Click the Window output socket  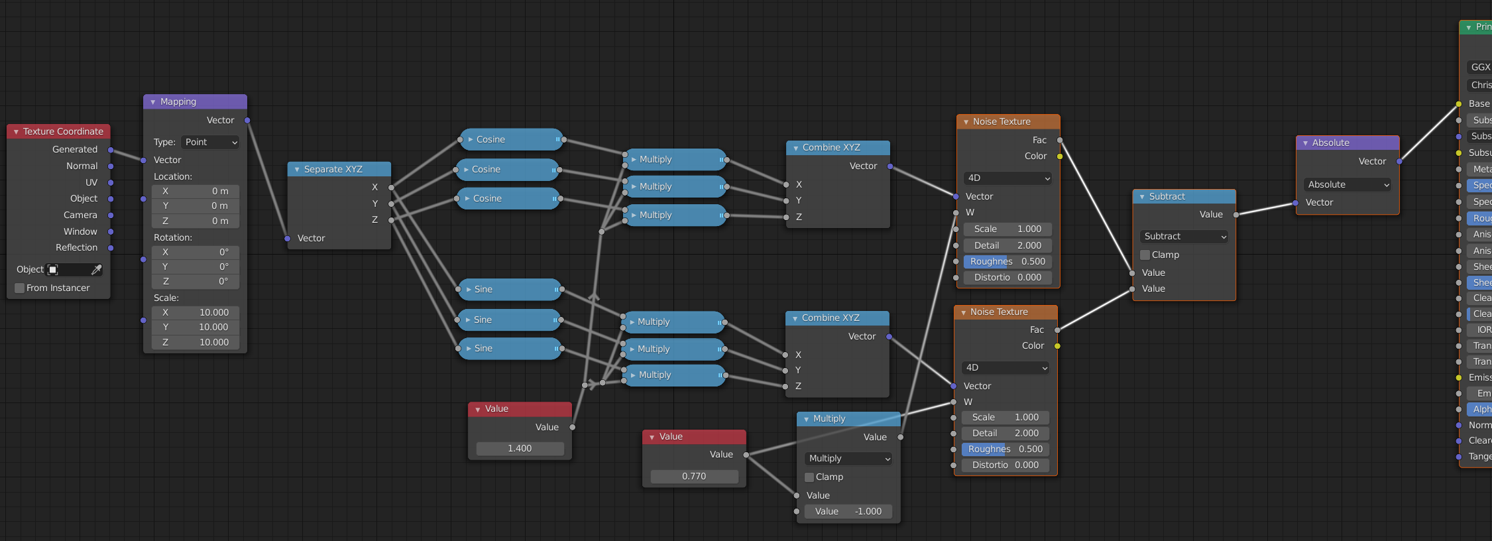pyautogui.click(x=111, y=231)
